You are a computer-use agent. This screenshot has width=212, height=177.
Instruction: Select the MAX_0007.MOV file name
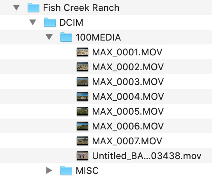click(127, 141)
